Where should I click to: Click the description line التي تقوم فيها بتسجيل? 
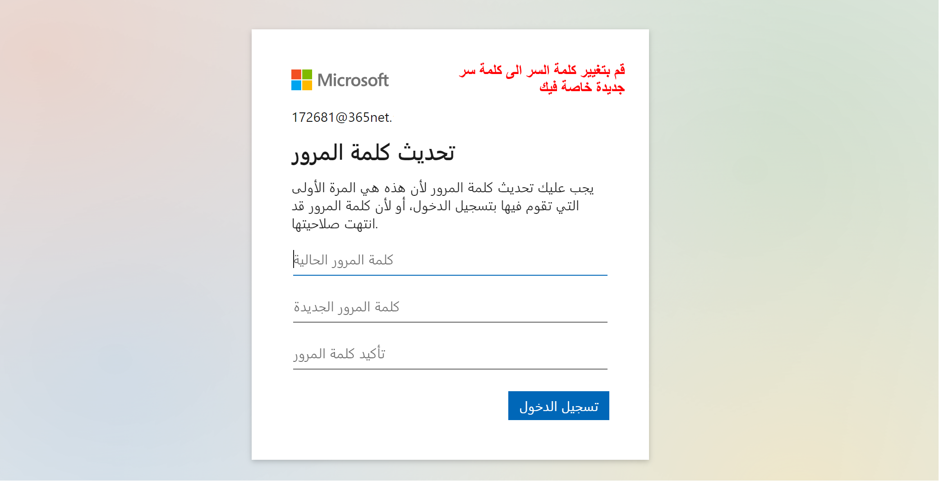tap(435, 206)
